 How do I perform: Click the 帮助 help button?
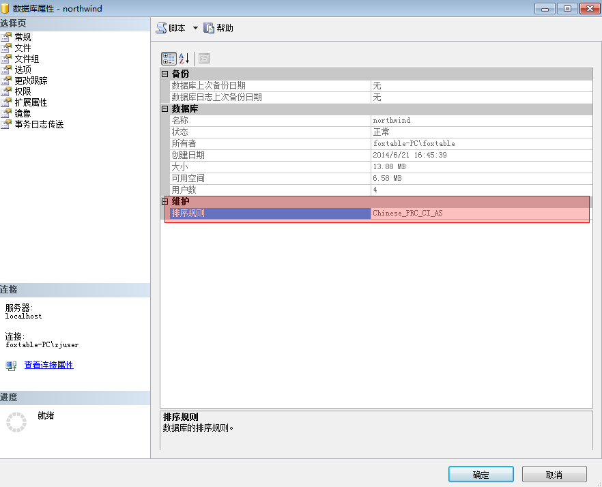pos(218,28)
